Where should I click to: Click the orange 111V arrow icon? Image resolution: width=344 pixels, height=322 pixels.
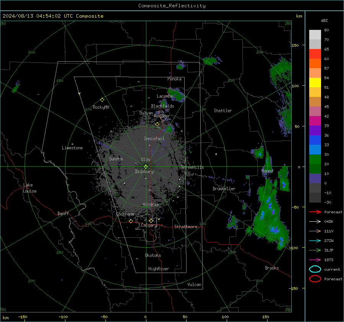pos(315,231)
